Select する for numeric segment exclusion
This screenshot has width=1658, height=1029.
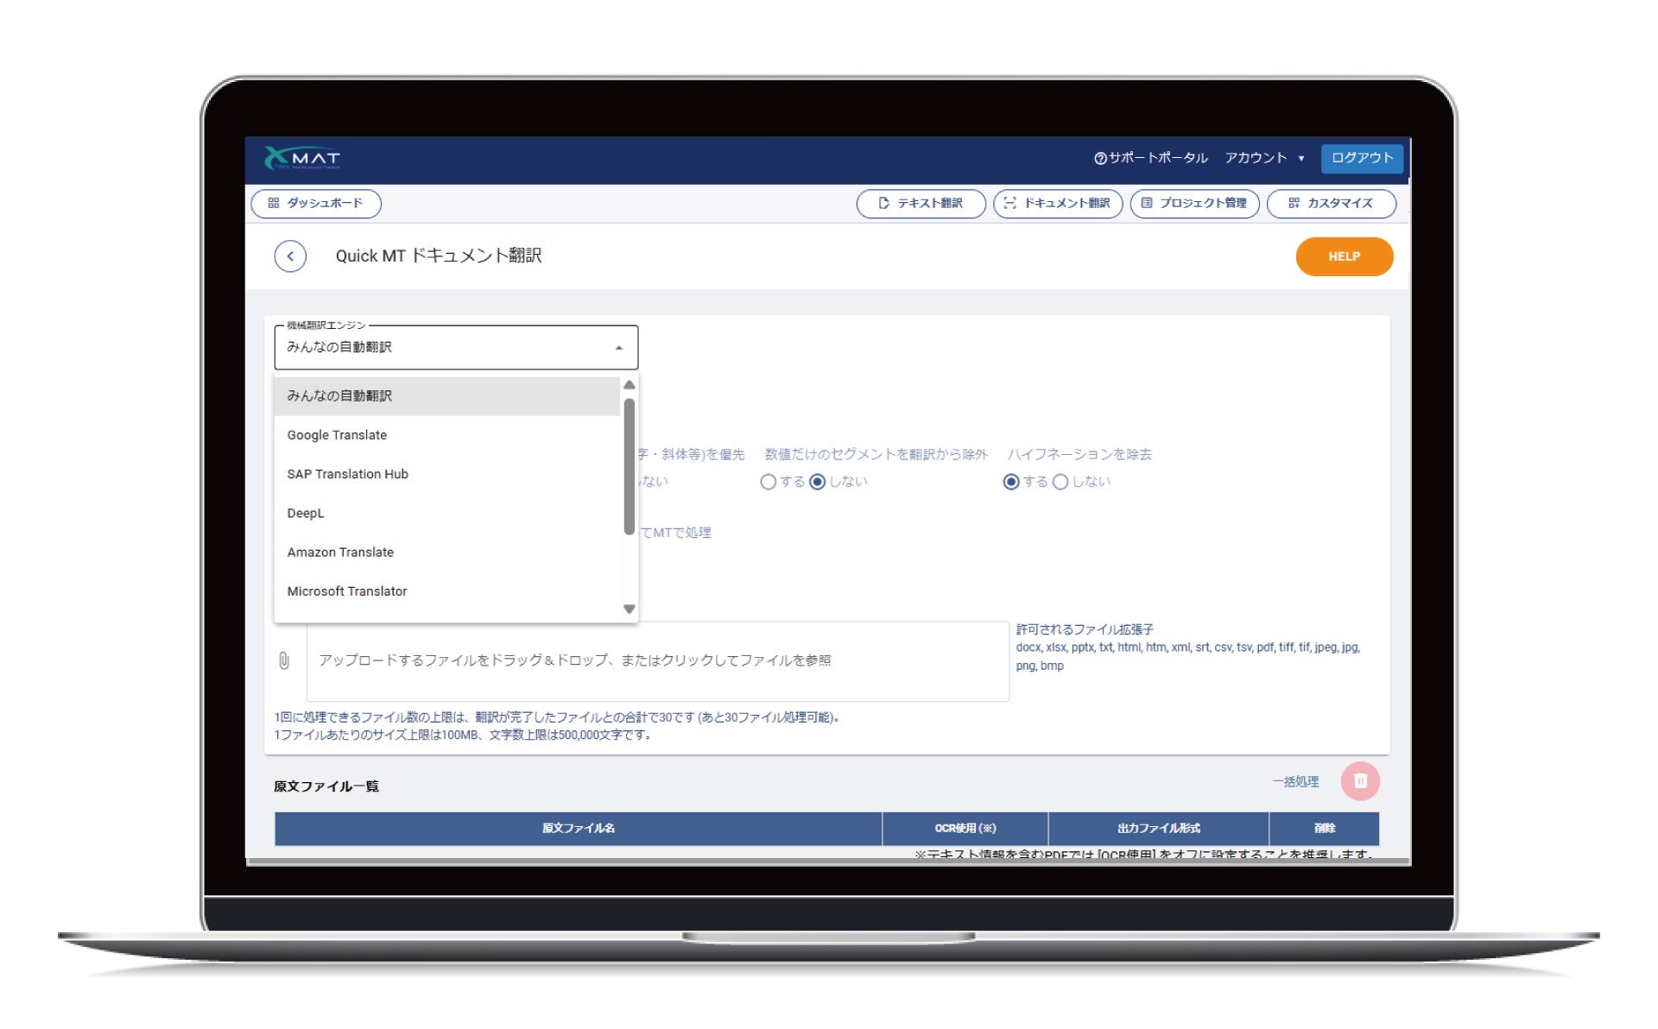pos(768,483)
